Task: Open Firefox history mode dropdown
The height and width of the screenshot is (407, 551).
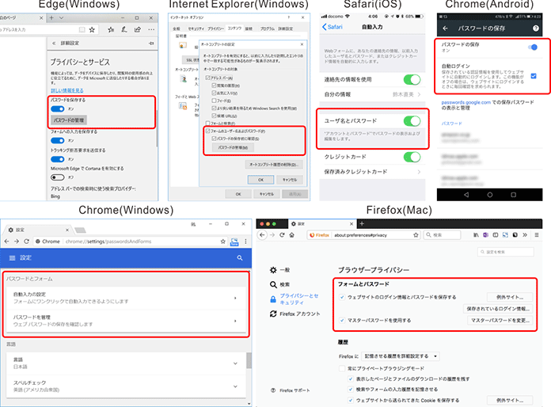Action: click(401, 356)
